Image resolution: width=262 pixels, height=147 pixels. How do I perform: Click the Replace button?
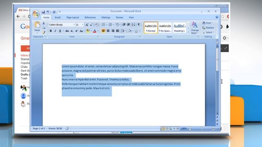(208, 28)
